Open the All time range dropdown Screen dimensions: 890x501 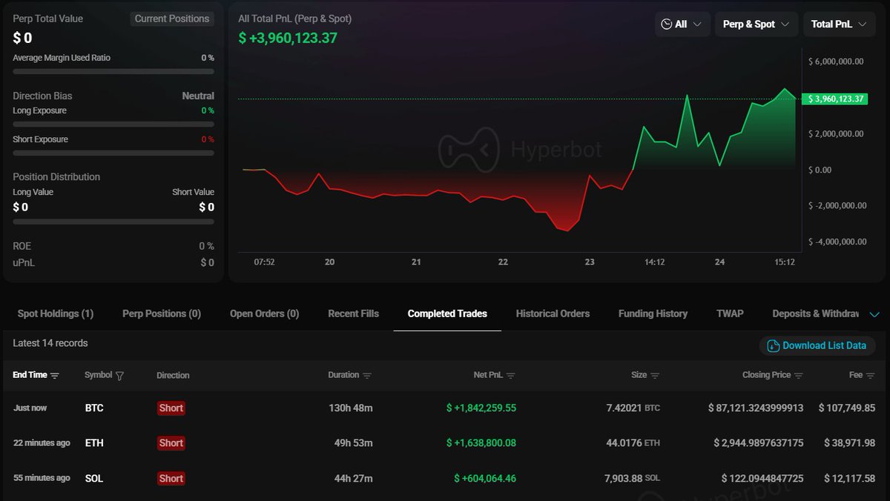pyautogui.click(x=682, y=24)
